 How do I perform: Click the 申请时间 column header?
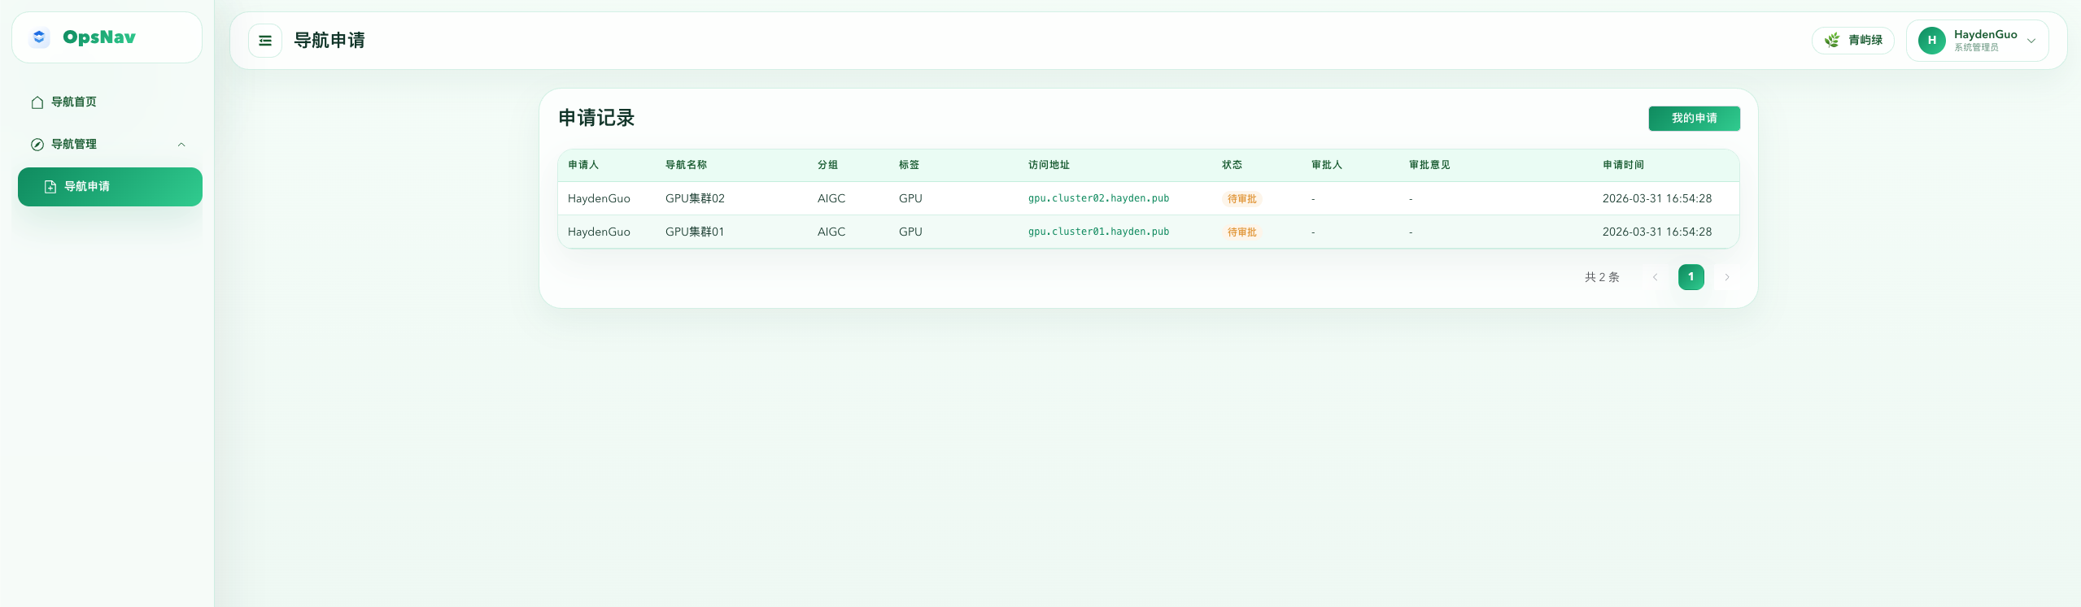point(1623,165)
